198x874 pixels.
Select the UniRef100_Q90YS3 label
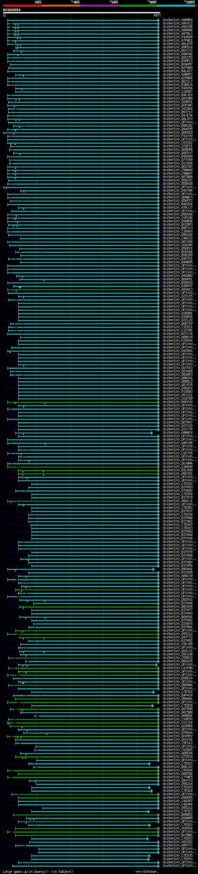pos(178,781)
